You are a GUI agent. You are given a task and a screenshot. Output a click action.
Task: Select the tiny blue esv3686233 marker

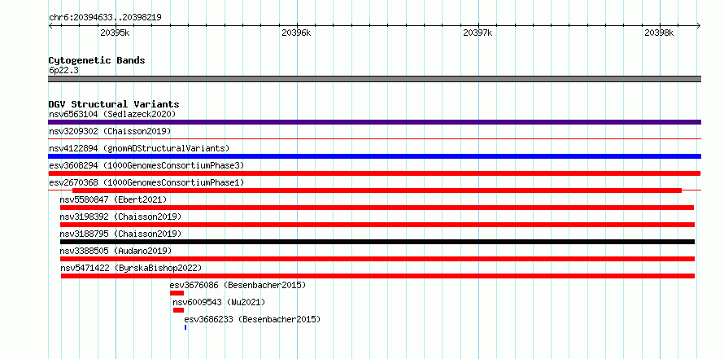[x=185, y=327]
